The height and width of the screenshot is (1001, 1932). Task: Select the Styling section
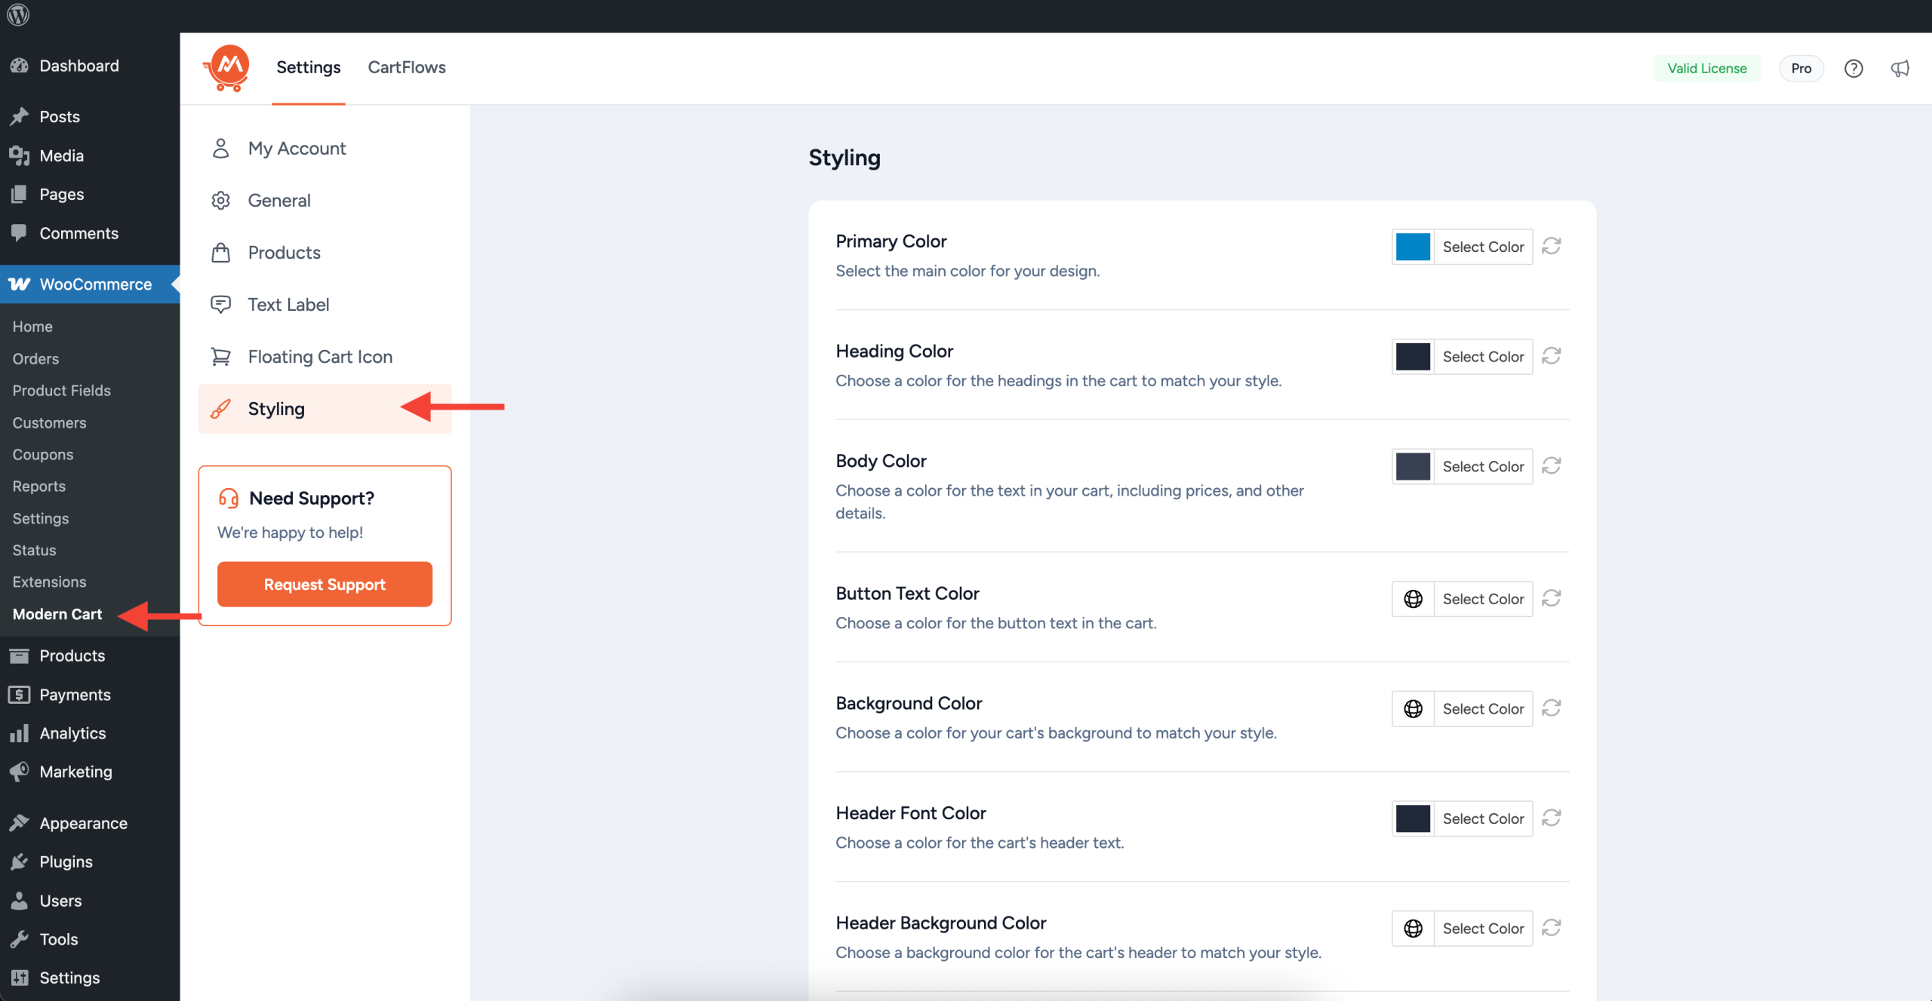coord(325,408)
